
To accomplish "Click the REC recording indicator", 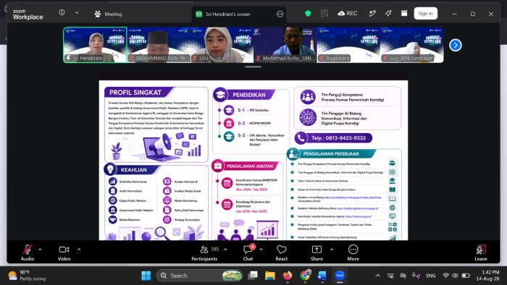I will tap(348, 13).
